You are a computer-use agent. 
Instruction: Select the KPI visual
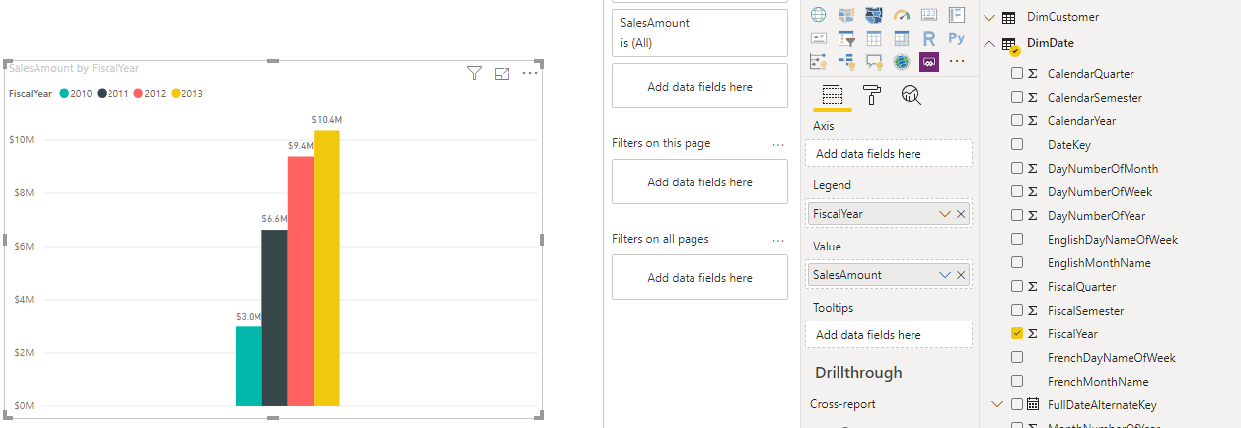tap(818, 38)
